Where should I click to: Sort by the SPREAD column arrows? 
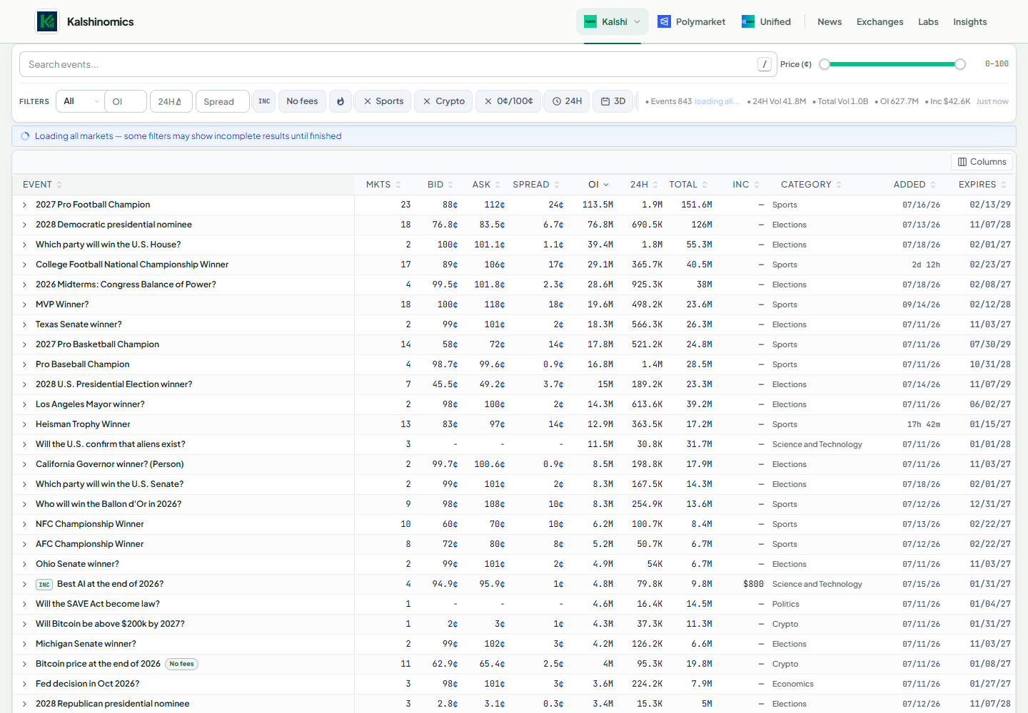(x=557, y=185)
